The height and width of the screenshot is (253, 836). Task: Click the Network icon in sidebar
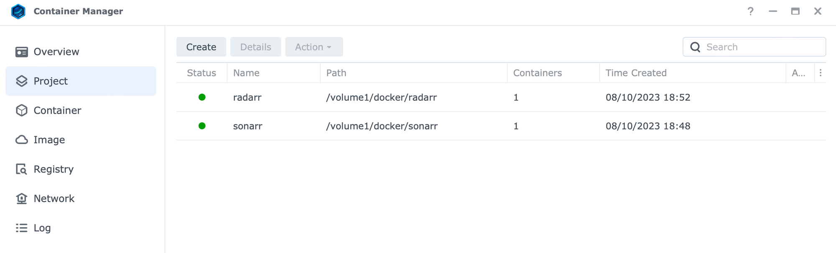point(21,199)
